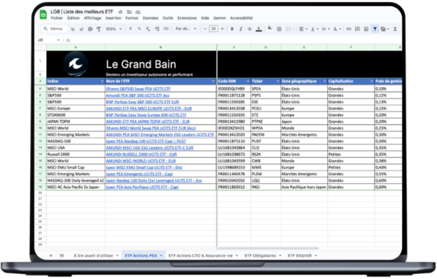Open the functions sigma icon

[x=395, y=29]
